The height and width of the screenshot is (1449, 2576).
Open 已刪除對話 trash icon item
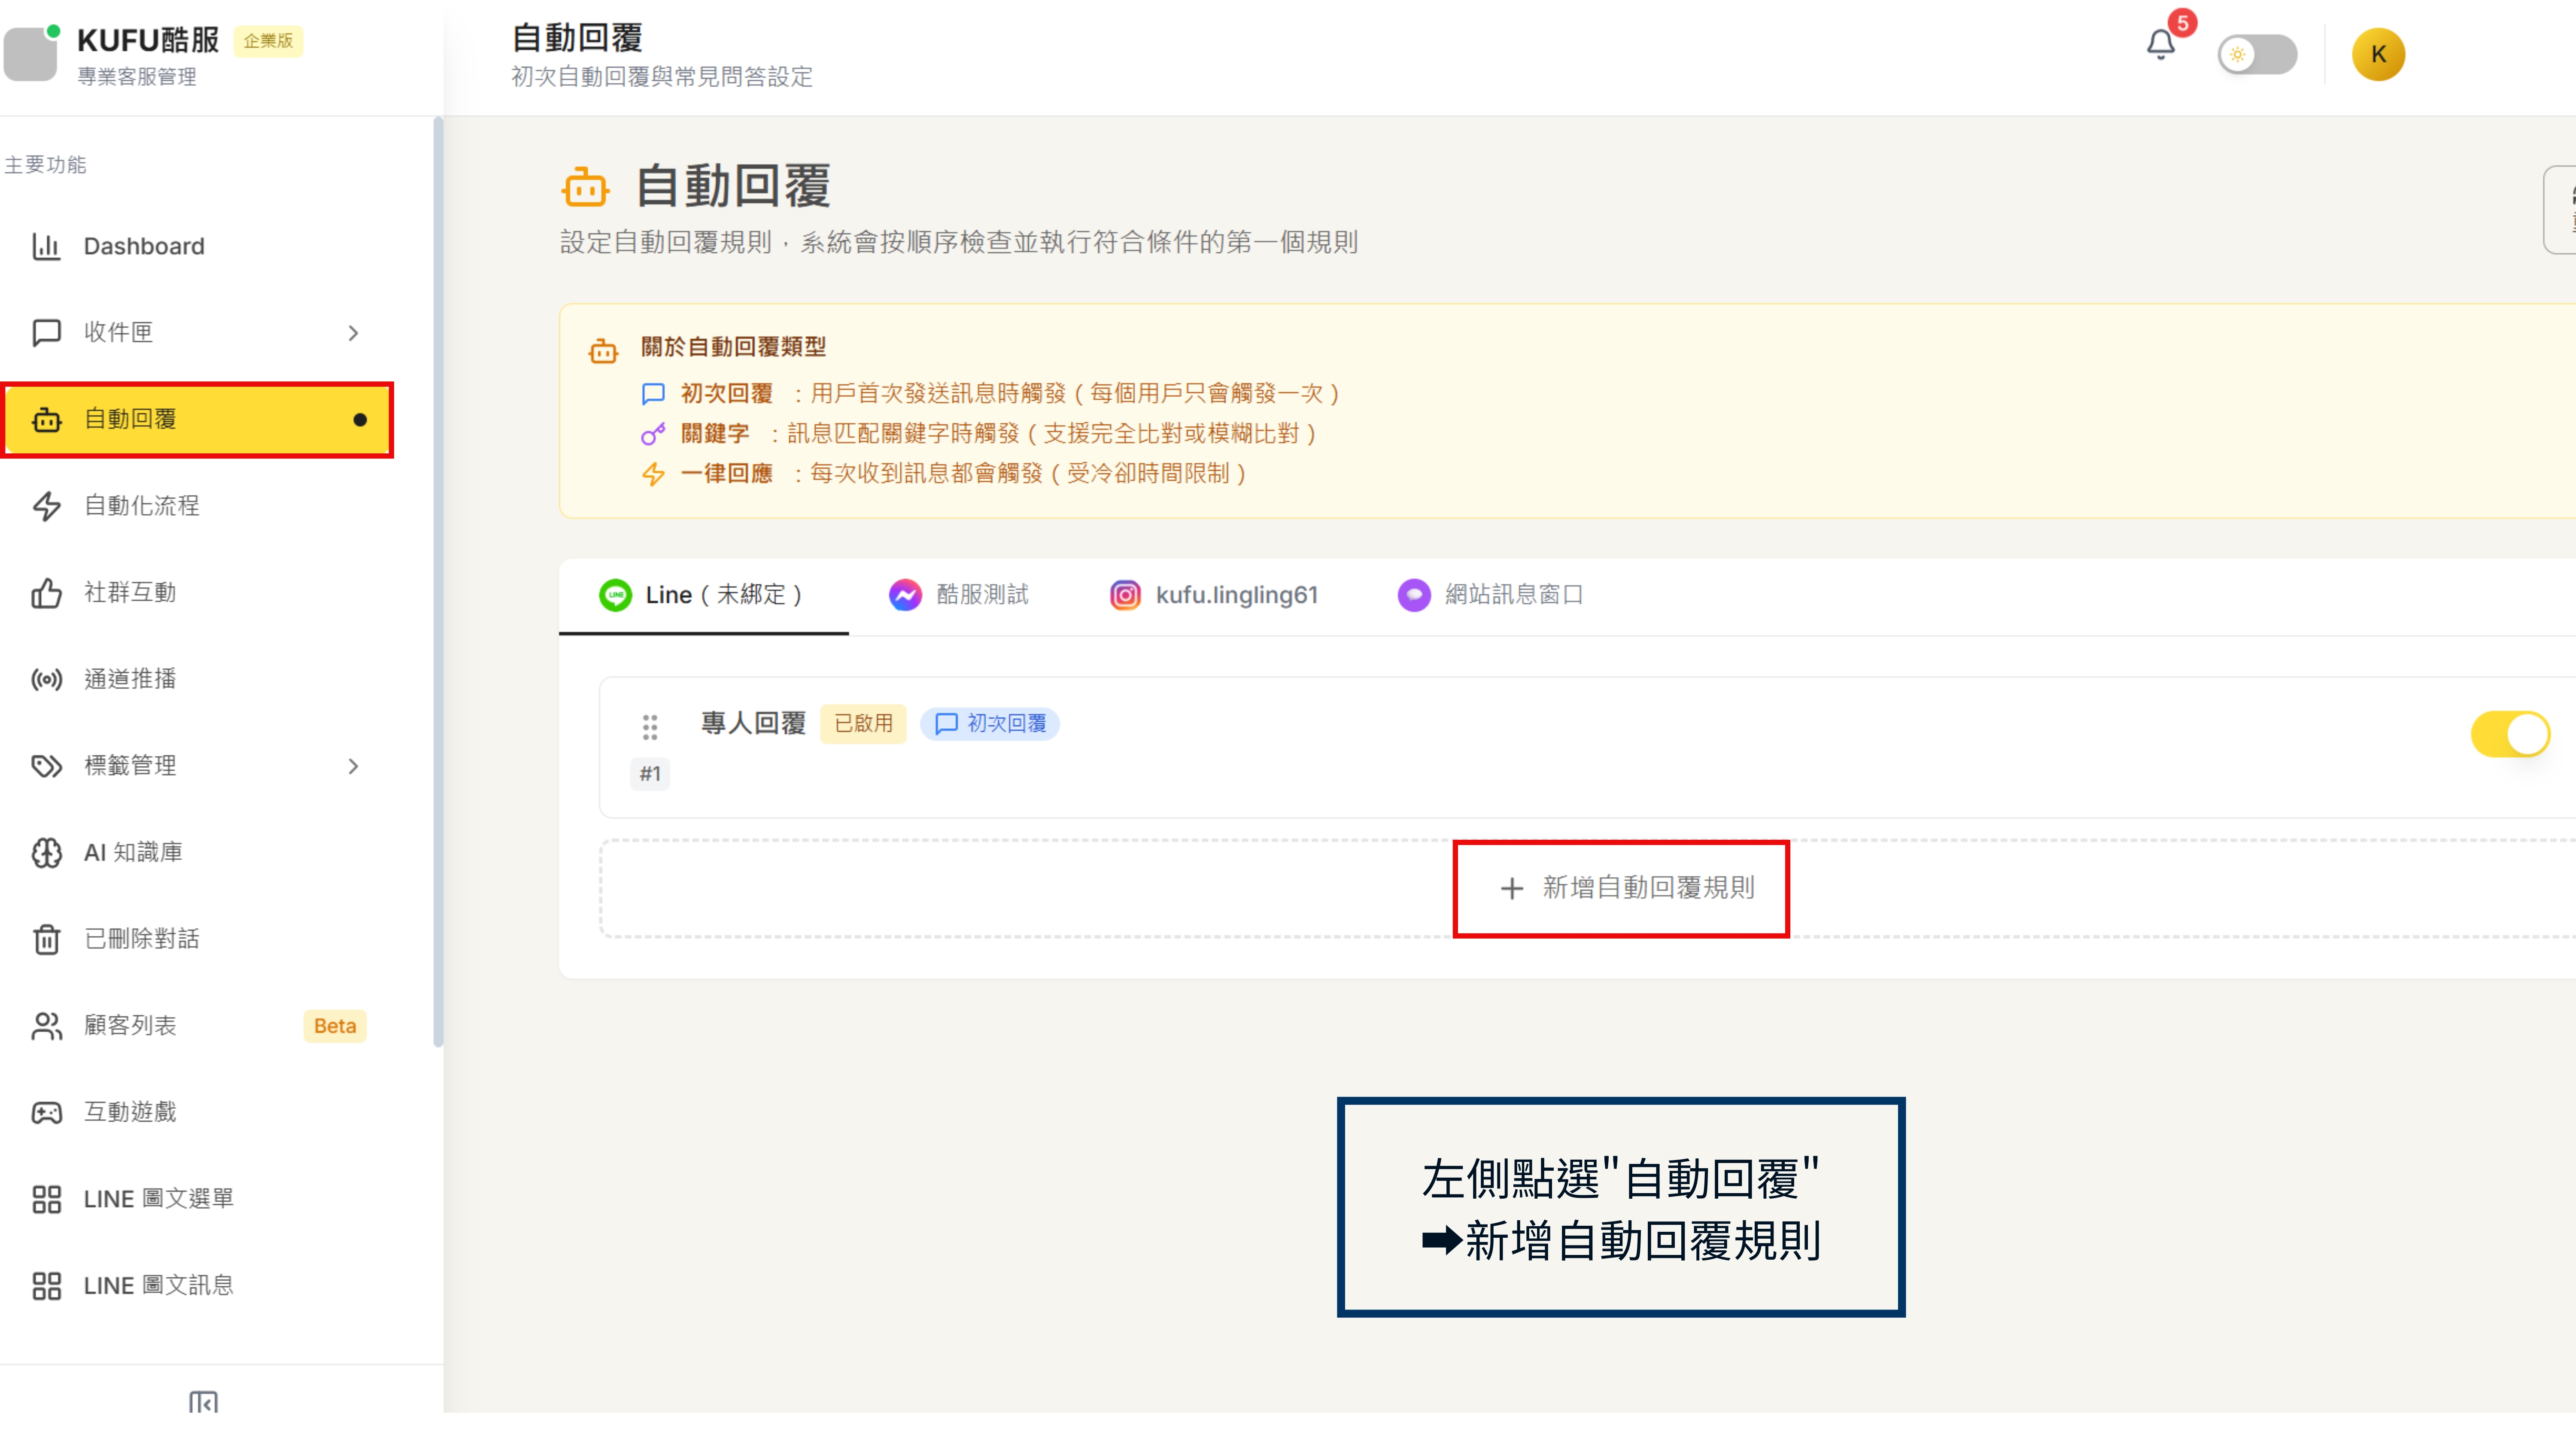[47, 939]
